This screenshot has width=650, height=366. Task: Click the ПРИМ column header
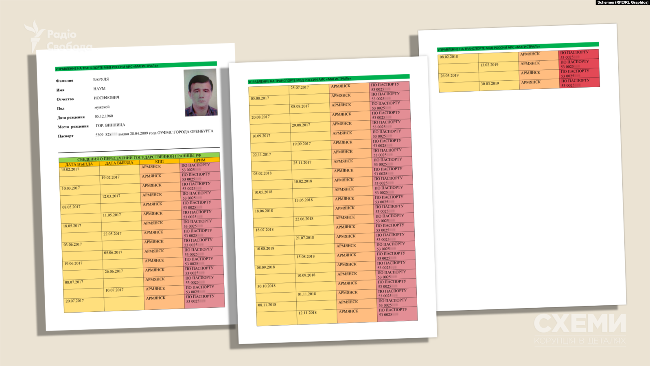pos(199,160)
